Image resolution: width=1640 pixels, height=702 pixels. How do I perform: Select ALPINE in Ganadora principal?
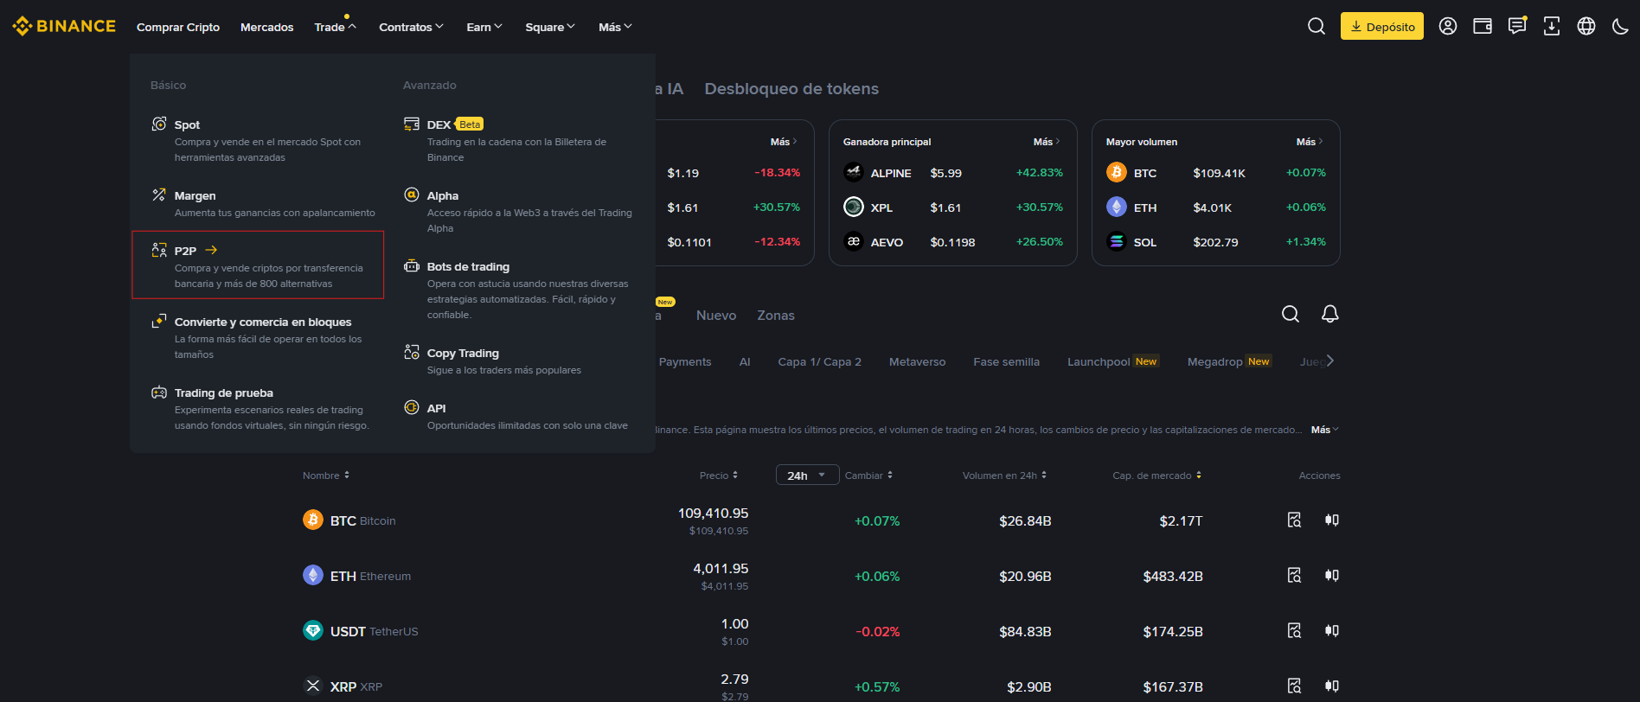pyautogui.click(x=953, y=173)
